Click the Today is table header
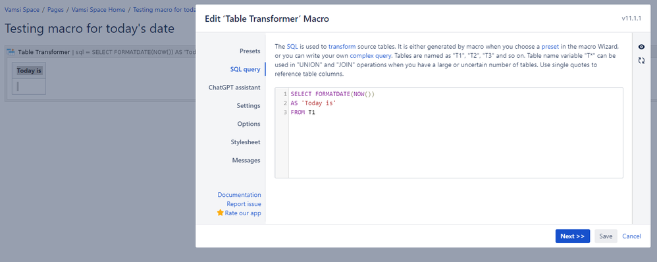Image resolution: width=657 pixels, height=262 pixels. tap(29, 71)
